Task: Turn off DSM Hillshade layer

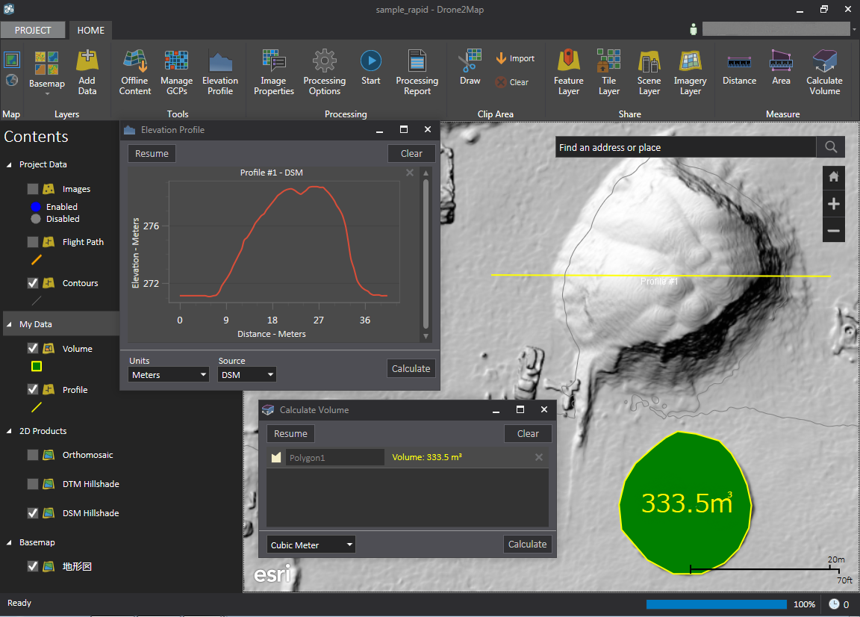Action: (x=33, y=513)
